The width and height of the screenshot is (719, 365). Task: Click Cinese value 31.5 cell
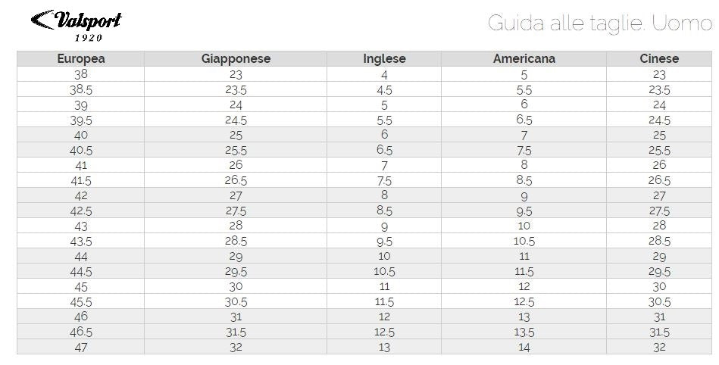pos(659,332)
